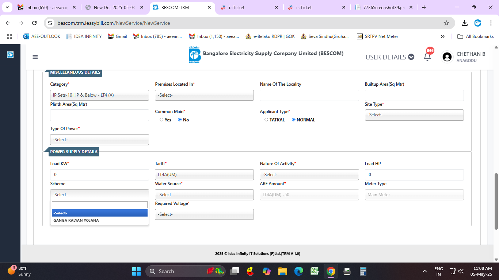The width and height of the screenshot is (499, 280).
Task: Reload the page
Action: point(34,23)
